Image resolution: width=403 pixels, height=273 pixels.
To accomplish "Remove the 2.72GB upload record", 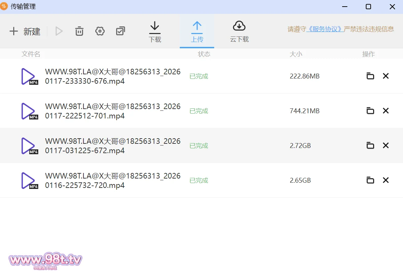I will [x=386, y=146].
